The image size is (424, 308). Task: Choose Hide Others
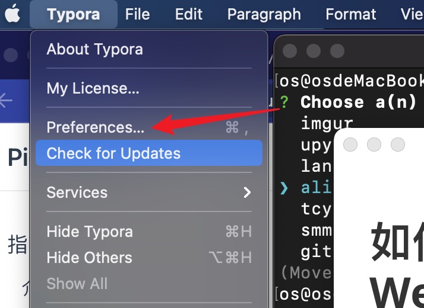90,258
